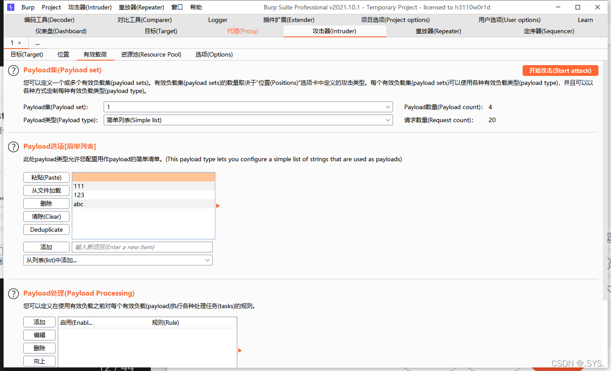This screenshot has height=371, width=611.
Task: Open help icon for Payload set section
Action: pyautogui.click(x=14, y=71)
